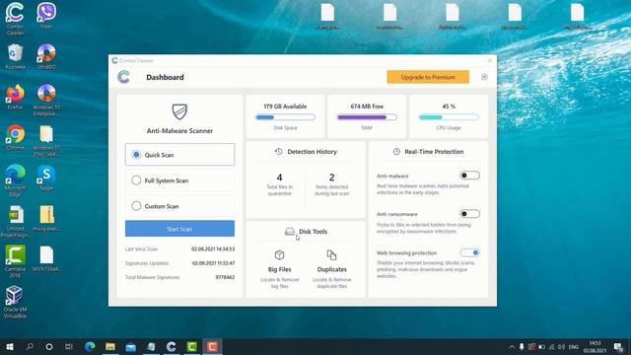Click the Last Virus Scan timestamp
Screen dimensions: 631x355
[213, 249]
